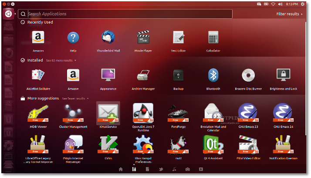Screen dimensions: 311x178
Task: Select LibreOffice Legacy Format Importer
Action: coord(38,144)
